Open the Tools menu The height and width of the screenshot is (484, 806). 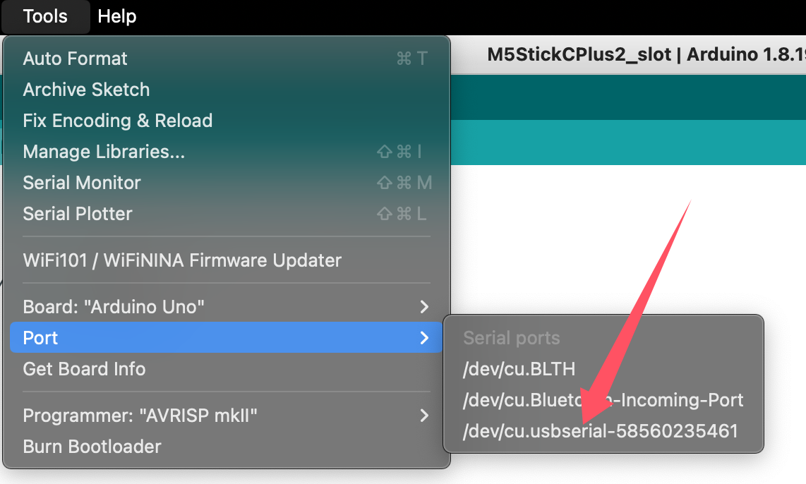pyautogui.click(x=45, y=16)
